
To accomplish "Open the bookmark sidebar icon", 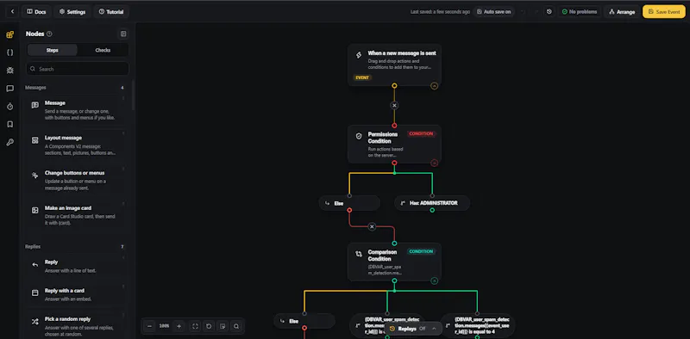I will click(9, 124).
